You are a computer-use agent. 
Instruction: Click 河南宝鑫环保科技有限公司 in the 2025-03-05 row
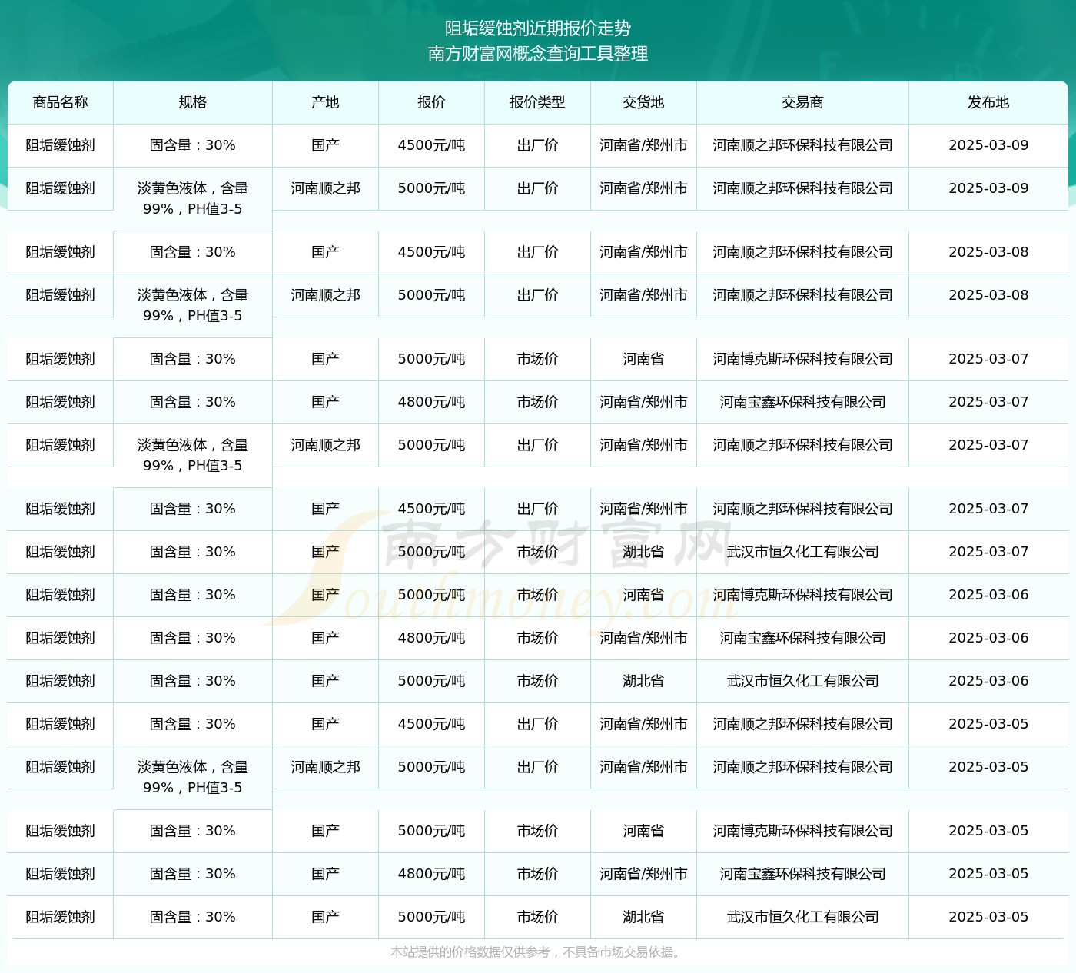(802, 874)
